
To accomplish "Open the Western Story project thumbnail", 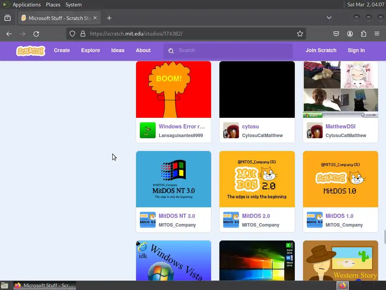I will (x=341, y=261).
